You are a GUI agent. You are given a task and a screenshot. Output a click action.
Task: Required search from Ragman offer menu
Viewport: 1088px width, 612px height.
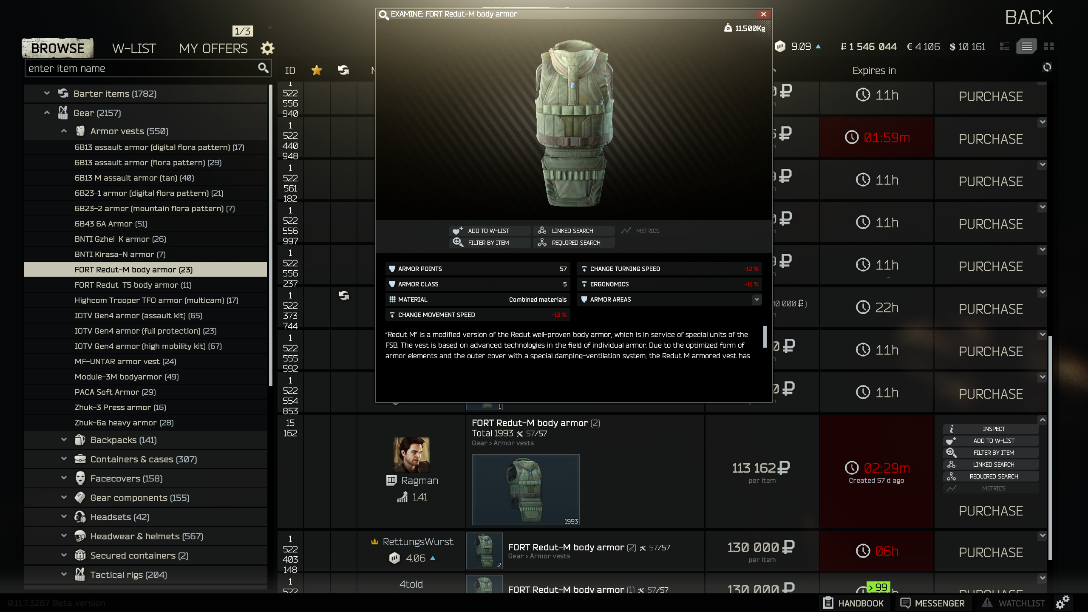[x=991, y=476]
